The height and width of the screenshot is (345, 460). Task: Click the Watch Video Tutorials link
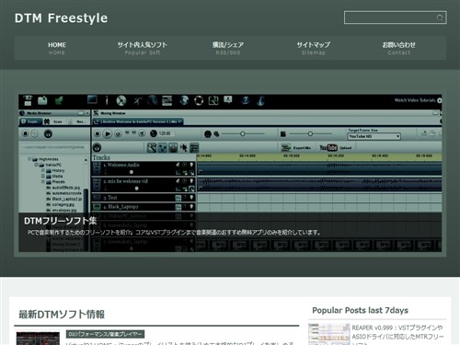418,100
